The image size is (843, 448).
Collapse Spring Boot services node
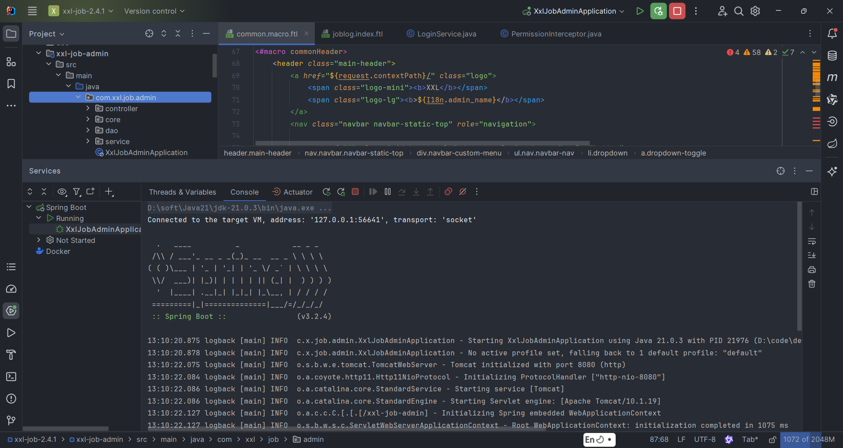pyautogui.click(x=29, y=207)
